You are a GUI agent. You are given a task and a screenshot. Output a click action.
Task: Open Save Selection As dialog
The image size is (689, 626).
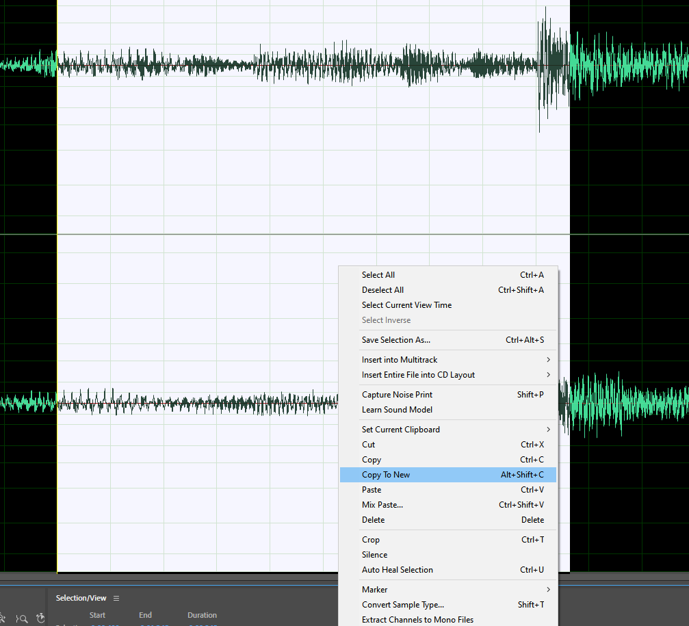[x=396, y=340]
